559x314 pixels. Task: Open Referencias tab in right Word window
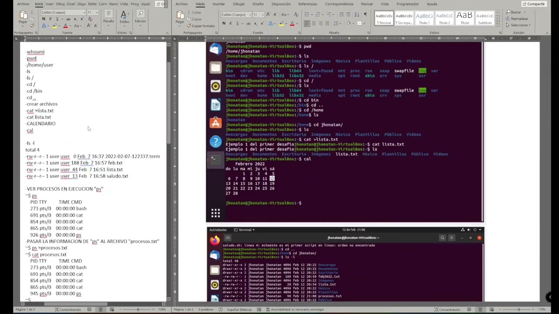[307, 4]
